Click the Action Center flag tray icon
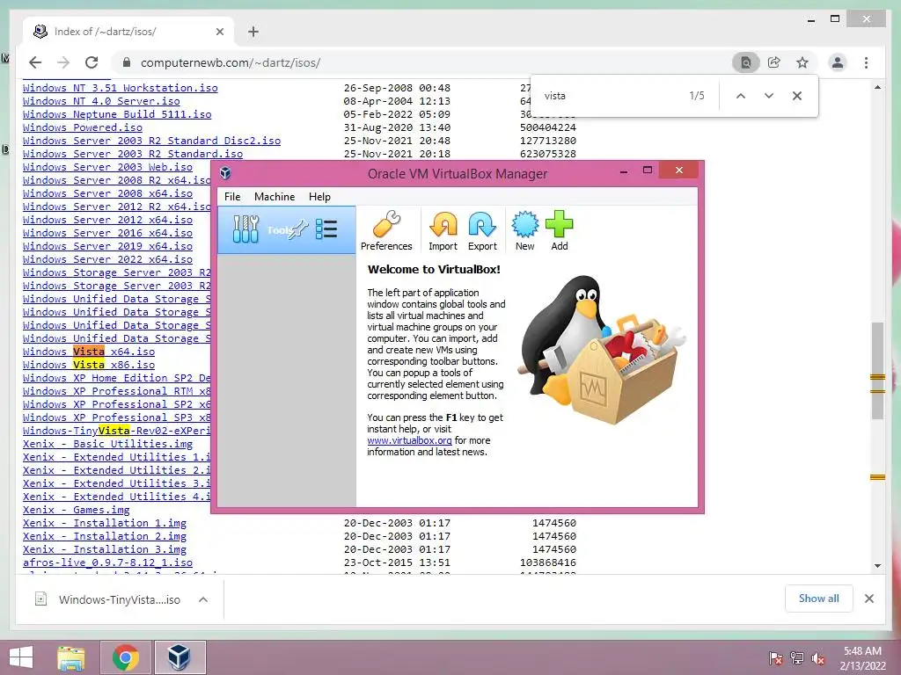The height and width of the screenshot is (675, 901). pos(776,658)
